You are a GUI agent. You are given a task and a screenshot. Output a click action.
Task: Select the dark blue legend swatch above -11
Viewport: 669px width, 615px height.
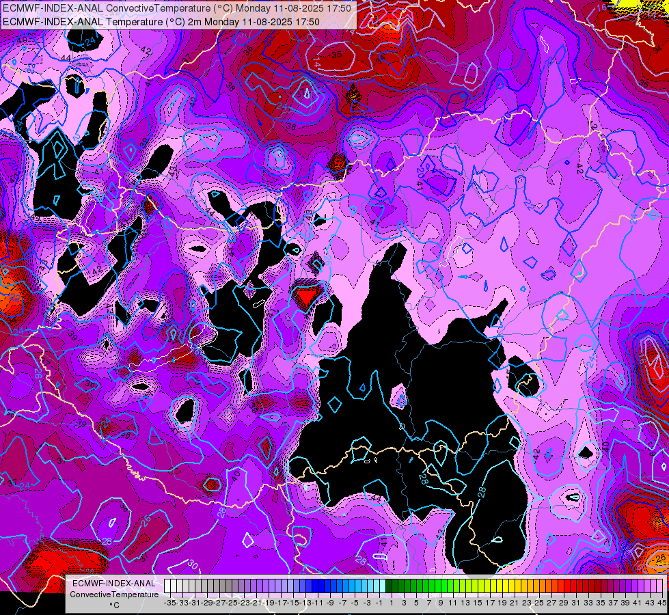315,586
